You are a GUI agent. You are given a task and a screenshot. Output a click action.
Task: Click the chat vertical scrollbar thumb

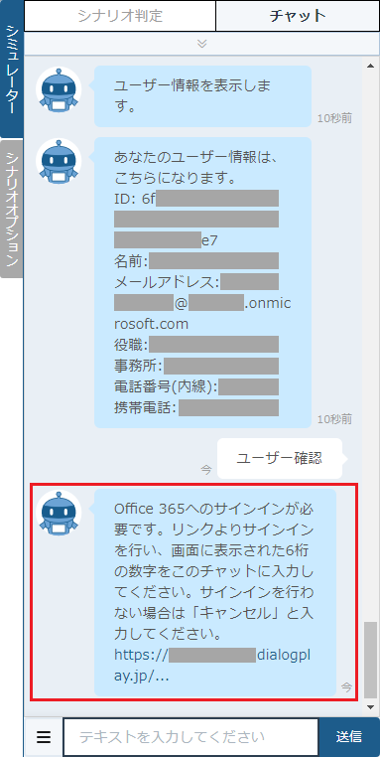click(x=370, y=660)
